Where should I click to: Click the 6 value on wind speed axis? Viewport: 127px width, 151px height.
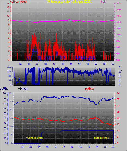point(9,34)
